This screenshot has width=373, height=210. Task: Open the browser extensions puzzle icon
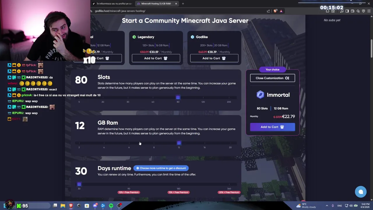[328, 11]
